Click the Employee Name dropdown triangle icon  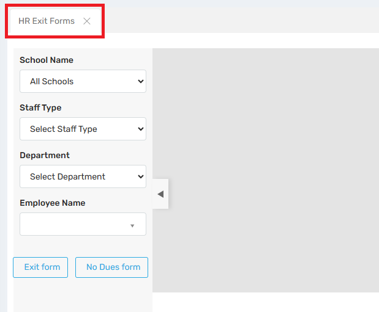pyautogui.click(x=132, y=226)
